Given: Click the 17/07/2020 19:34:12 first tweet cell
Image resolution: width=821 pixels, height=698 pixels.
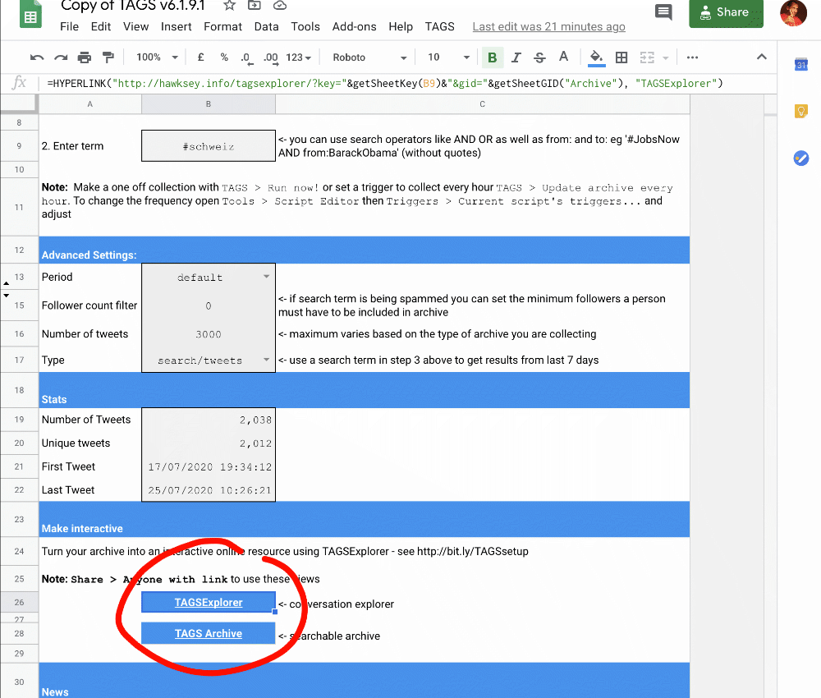Looking at the screenshot, I should click(209, 466).
